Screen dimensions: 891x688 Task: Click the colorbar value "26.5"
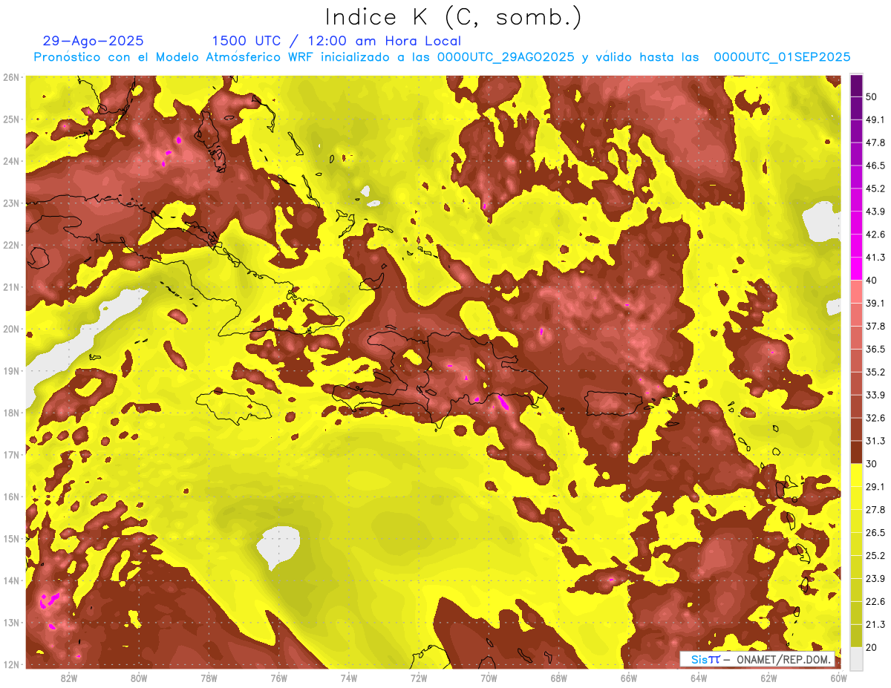click(875, 533)
